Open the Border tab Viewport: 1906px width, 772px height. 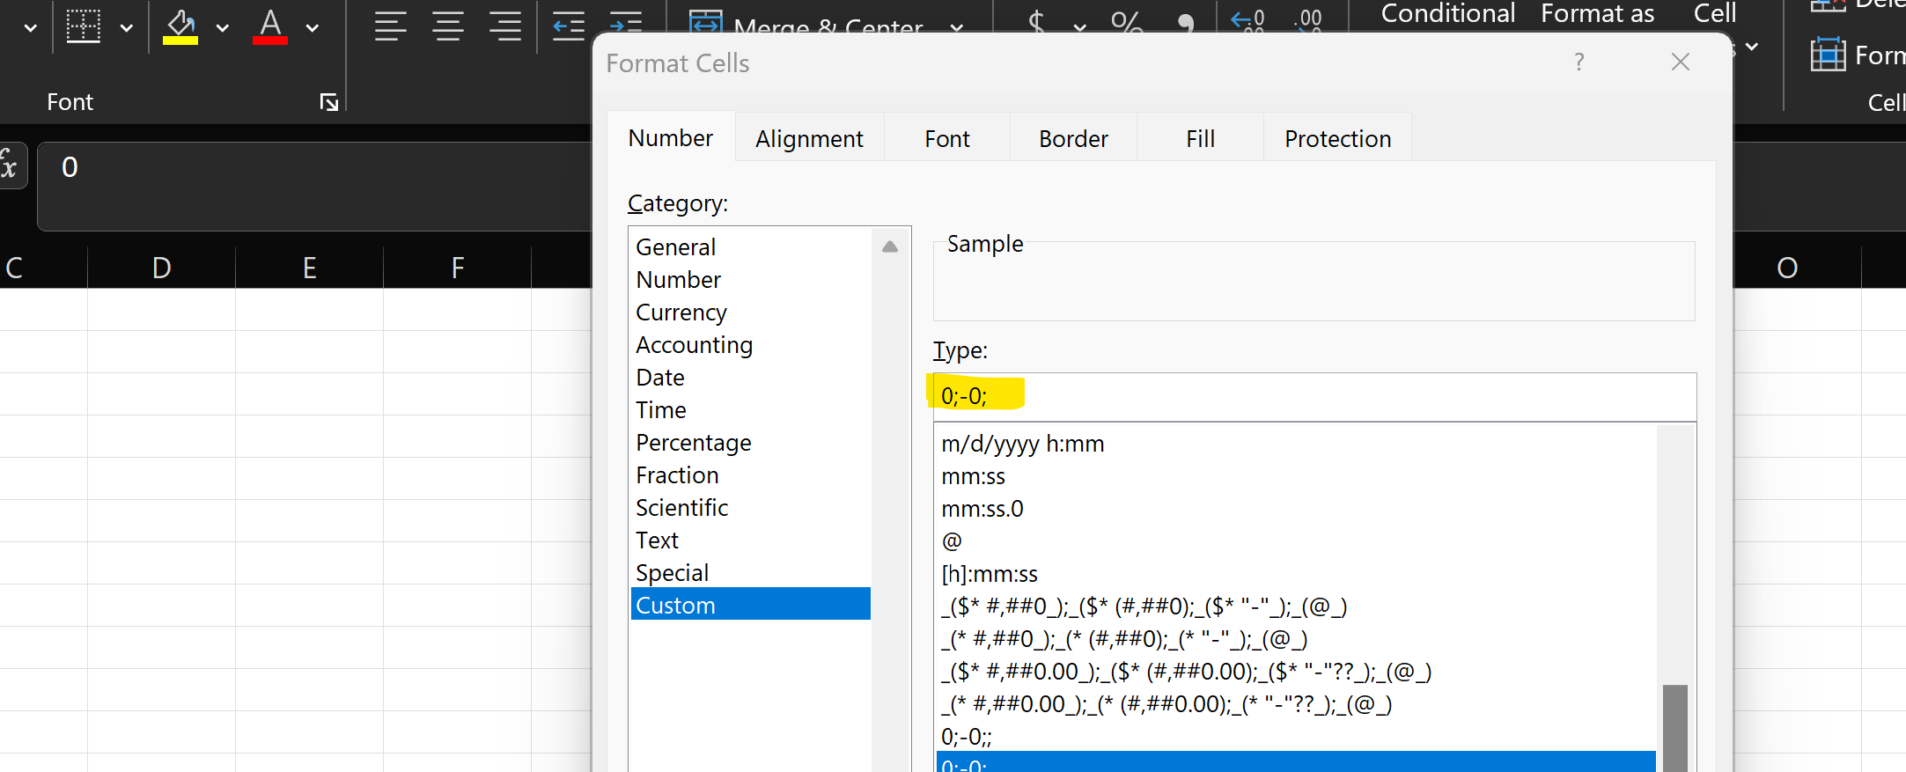1073,139
